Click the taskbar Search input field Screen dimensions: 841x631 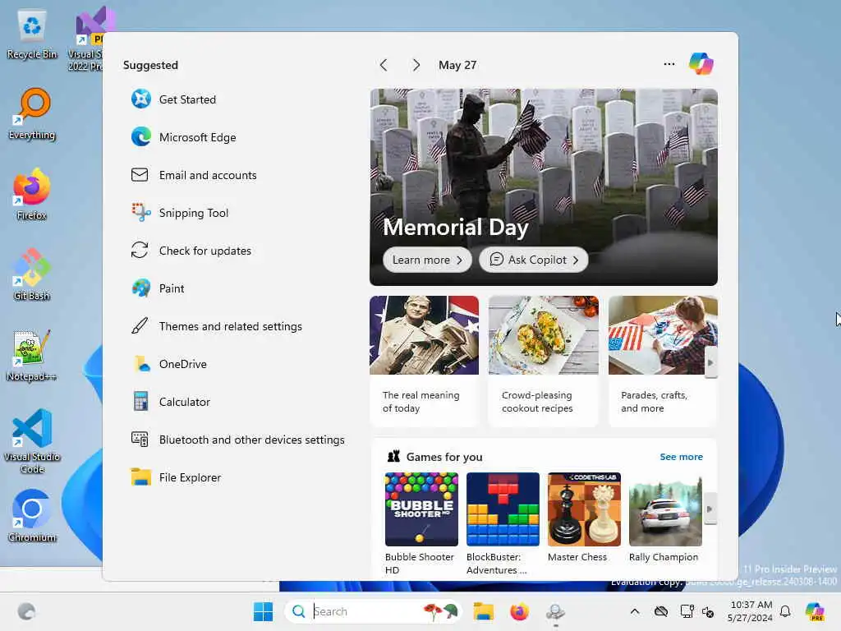pyautogui.click(x=374, y=611)
